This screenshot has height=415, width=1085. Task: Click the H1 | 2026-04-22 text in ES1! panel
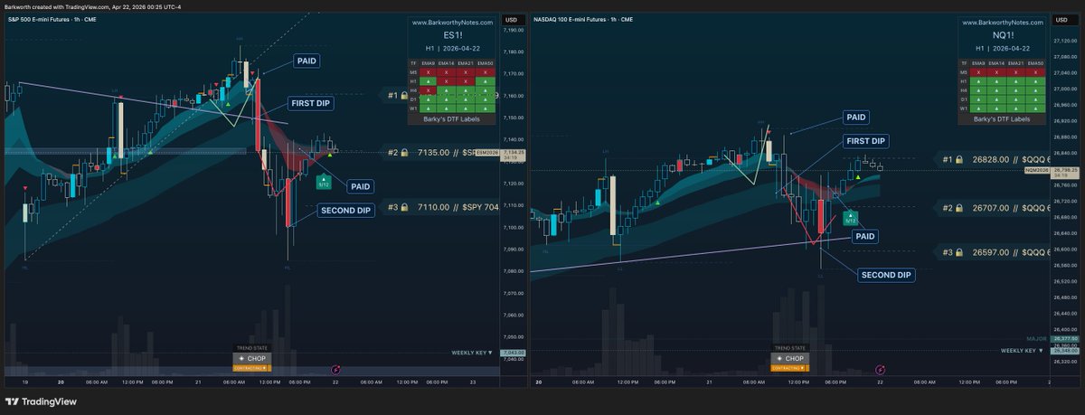coord(452,48)
